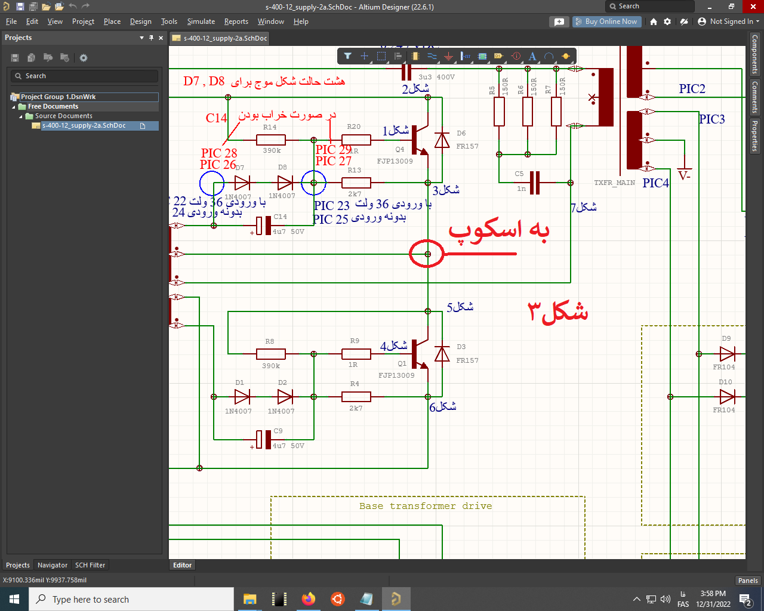Open the Tools menu
Image resolution: width=764 pixels, height=611 pixels.
tap(170, 21)
